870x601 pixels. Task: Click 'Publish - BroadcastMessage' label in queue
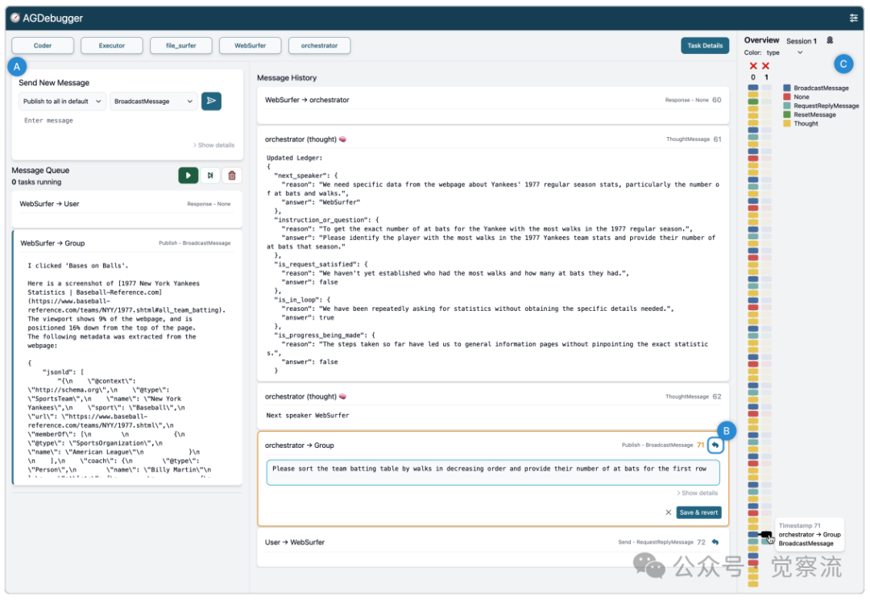pyautogui.click(x=195, y=243)
